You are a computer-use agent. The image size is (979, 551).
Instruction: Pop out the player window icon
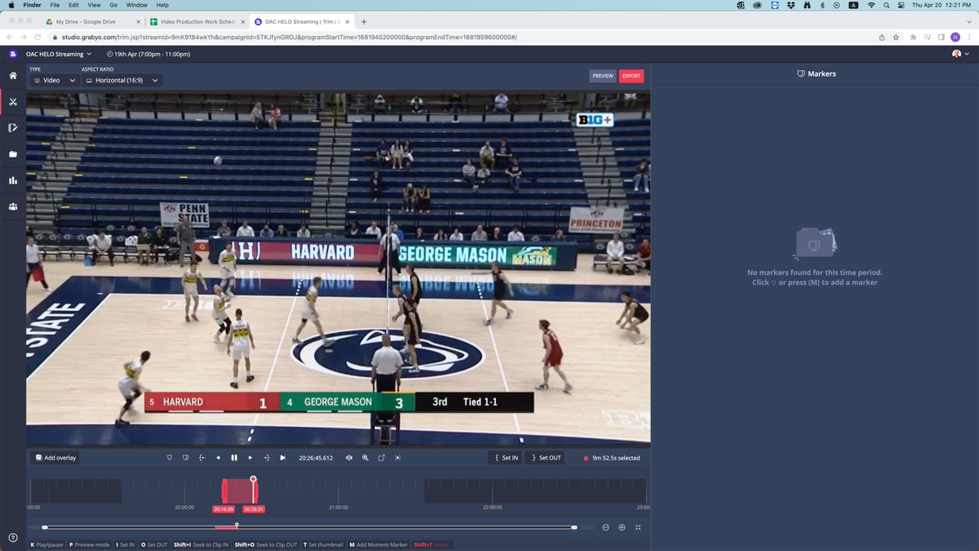pyautogui.click(x=381, y=458)
